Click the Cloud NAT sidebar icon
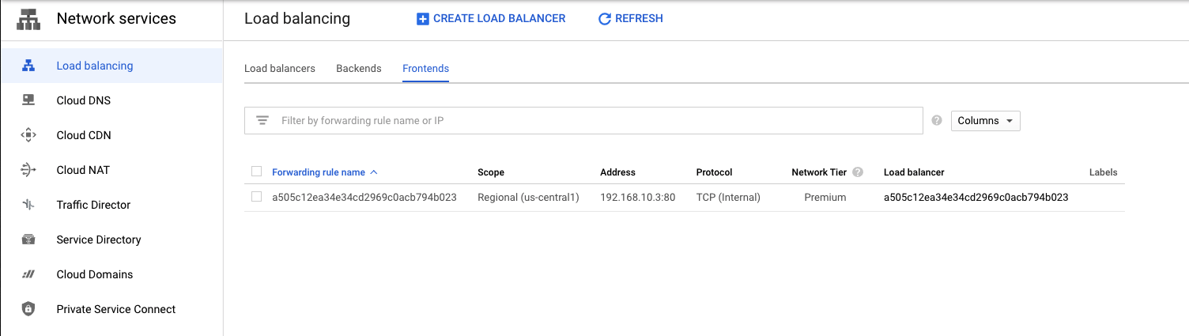The width and height of the screenshot is (1189, 336). [28, 170]
